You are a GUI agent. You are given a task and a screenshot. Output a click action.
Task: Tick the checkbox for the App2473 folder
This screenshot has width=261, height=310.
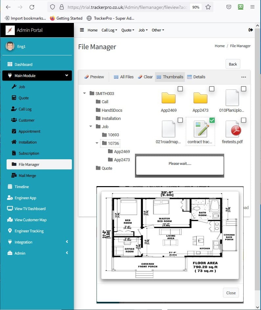tap(212, 89)
